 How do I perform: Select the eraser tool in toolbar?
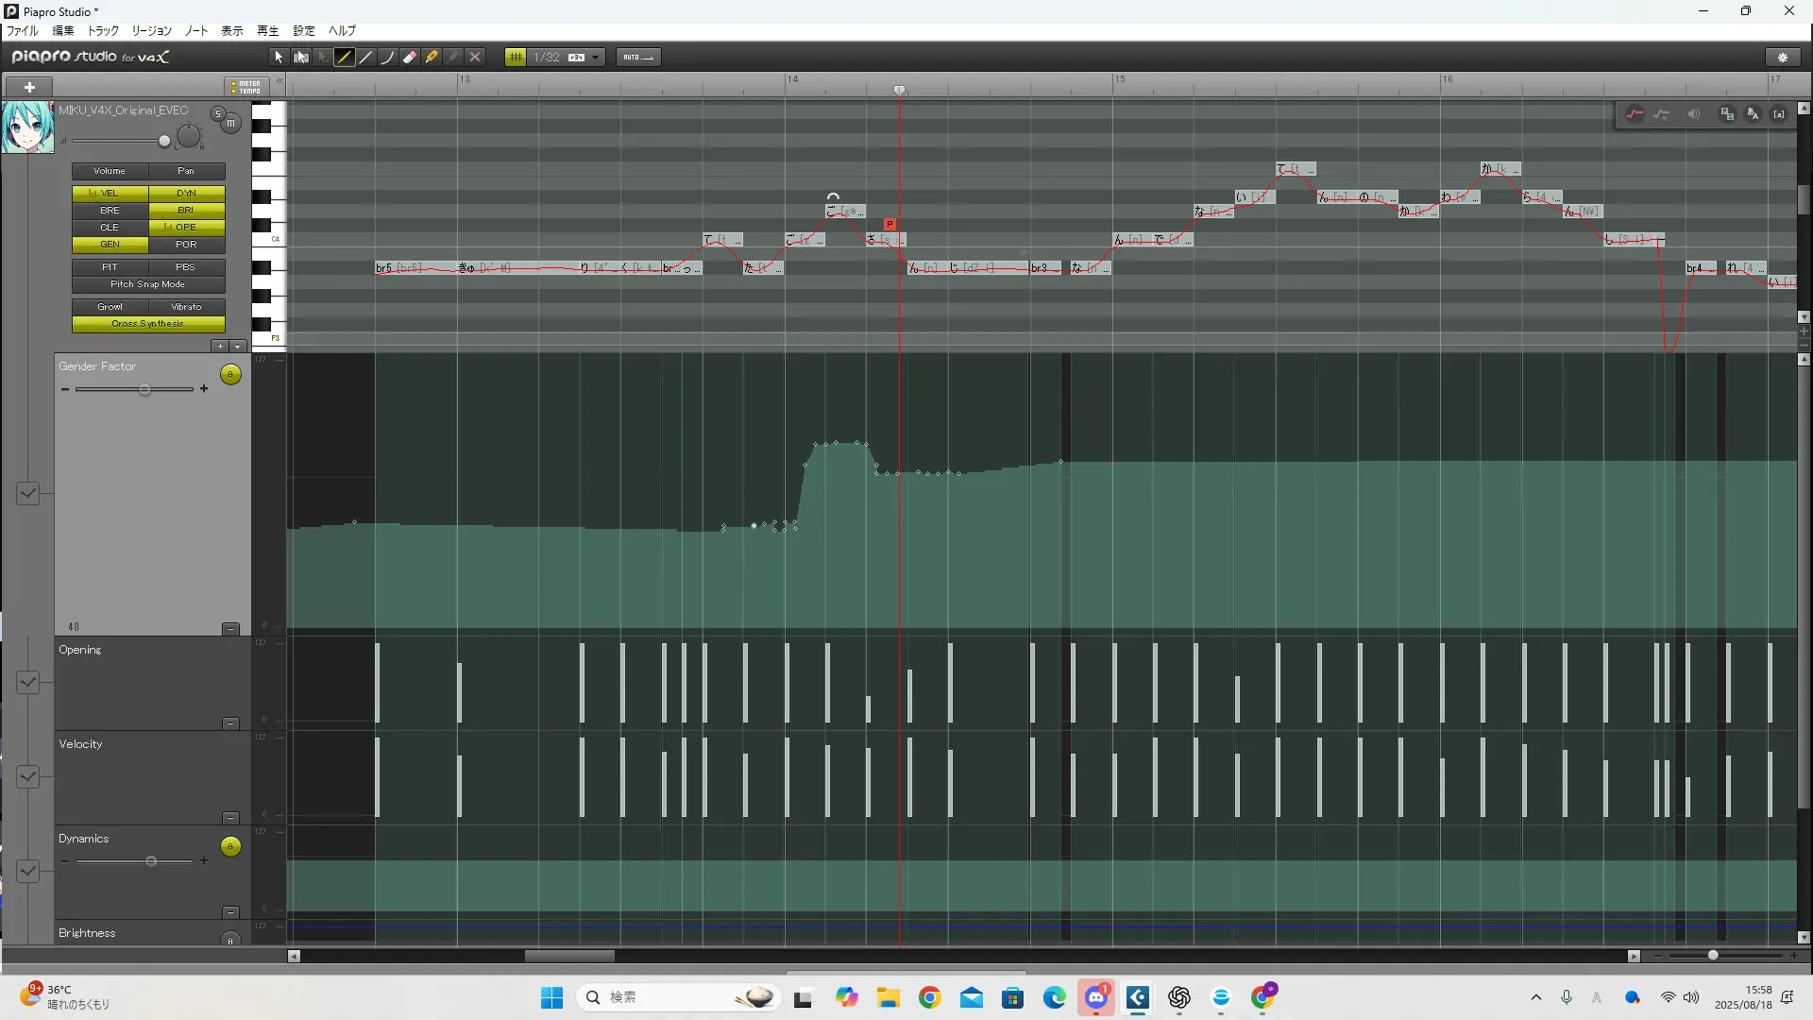[x=410, y=58]
